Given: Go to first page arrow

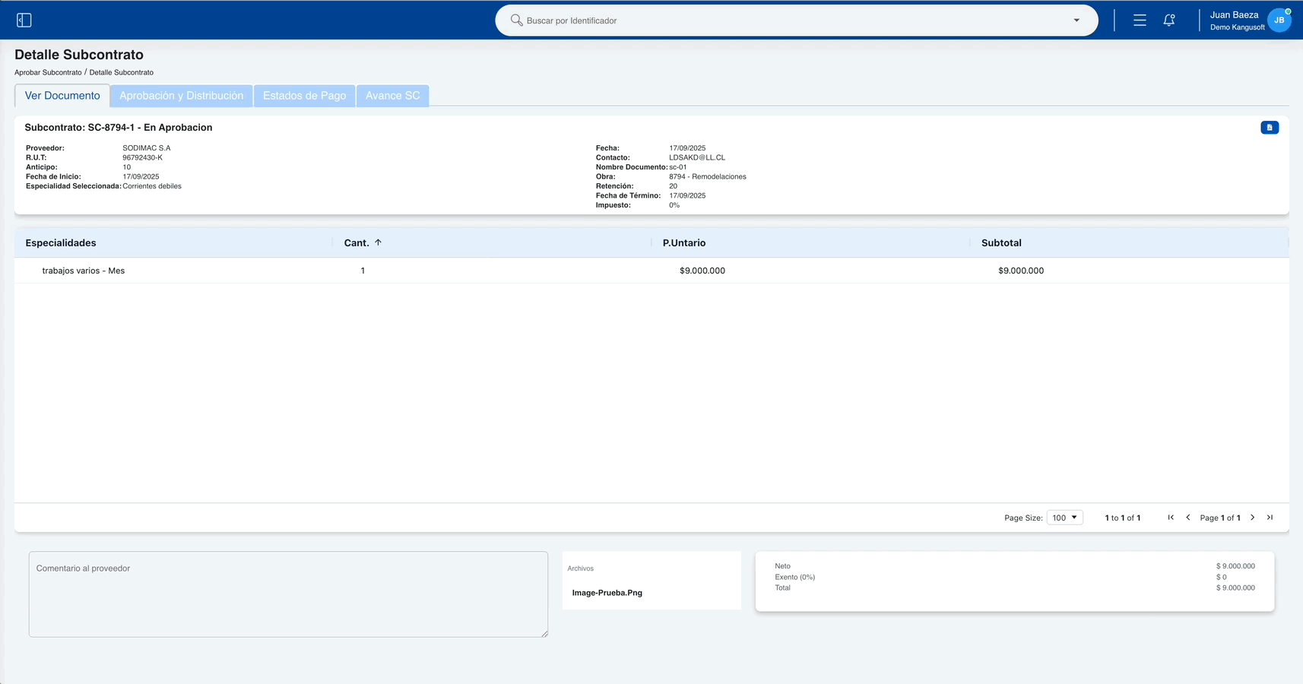Looking at the screenshot, I should (x=1171, y=518).
